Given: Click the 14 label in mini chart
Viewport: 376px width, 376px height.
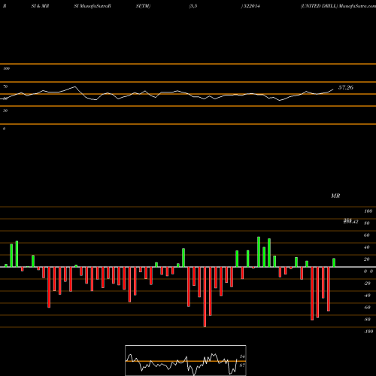Looking at the screenshot, I should (x=242, y=356).
